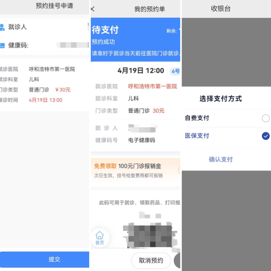This screenshot has height=271, width=271.
Task: Tap the 电子健康码 entry
Action: click(x=142, y=140)
